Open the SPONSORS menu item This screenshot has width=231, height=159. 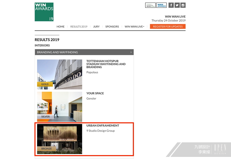pyautogui.click(x=112, y=27)
